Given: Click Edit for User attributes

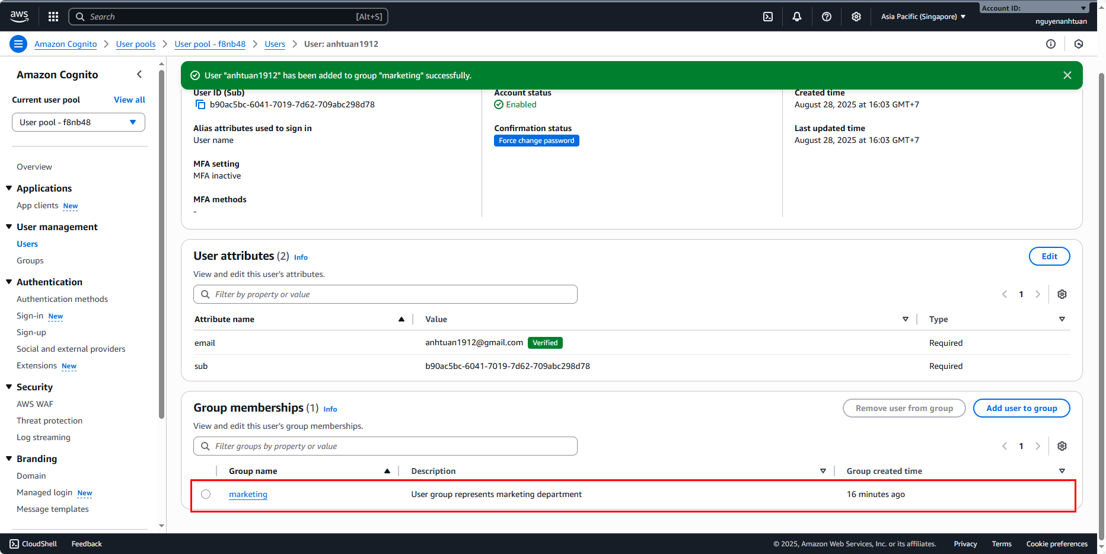Looking at the screenshot, I should pyautogui.click(x=1049, y=256).
